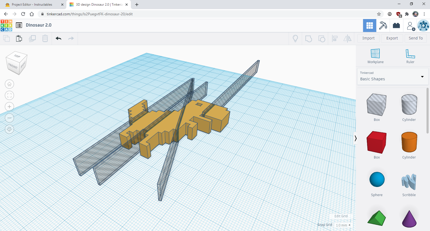Select the green Roof shape
Viewport: 430px width, 231px height.
point(377,218)
